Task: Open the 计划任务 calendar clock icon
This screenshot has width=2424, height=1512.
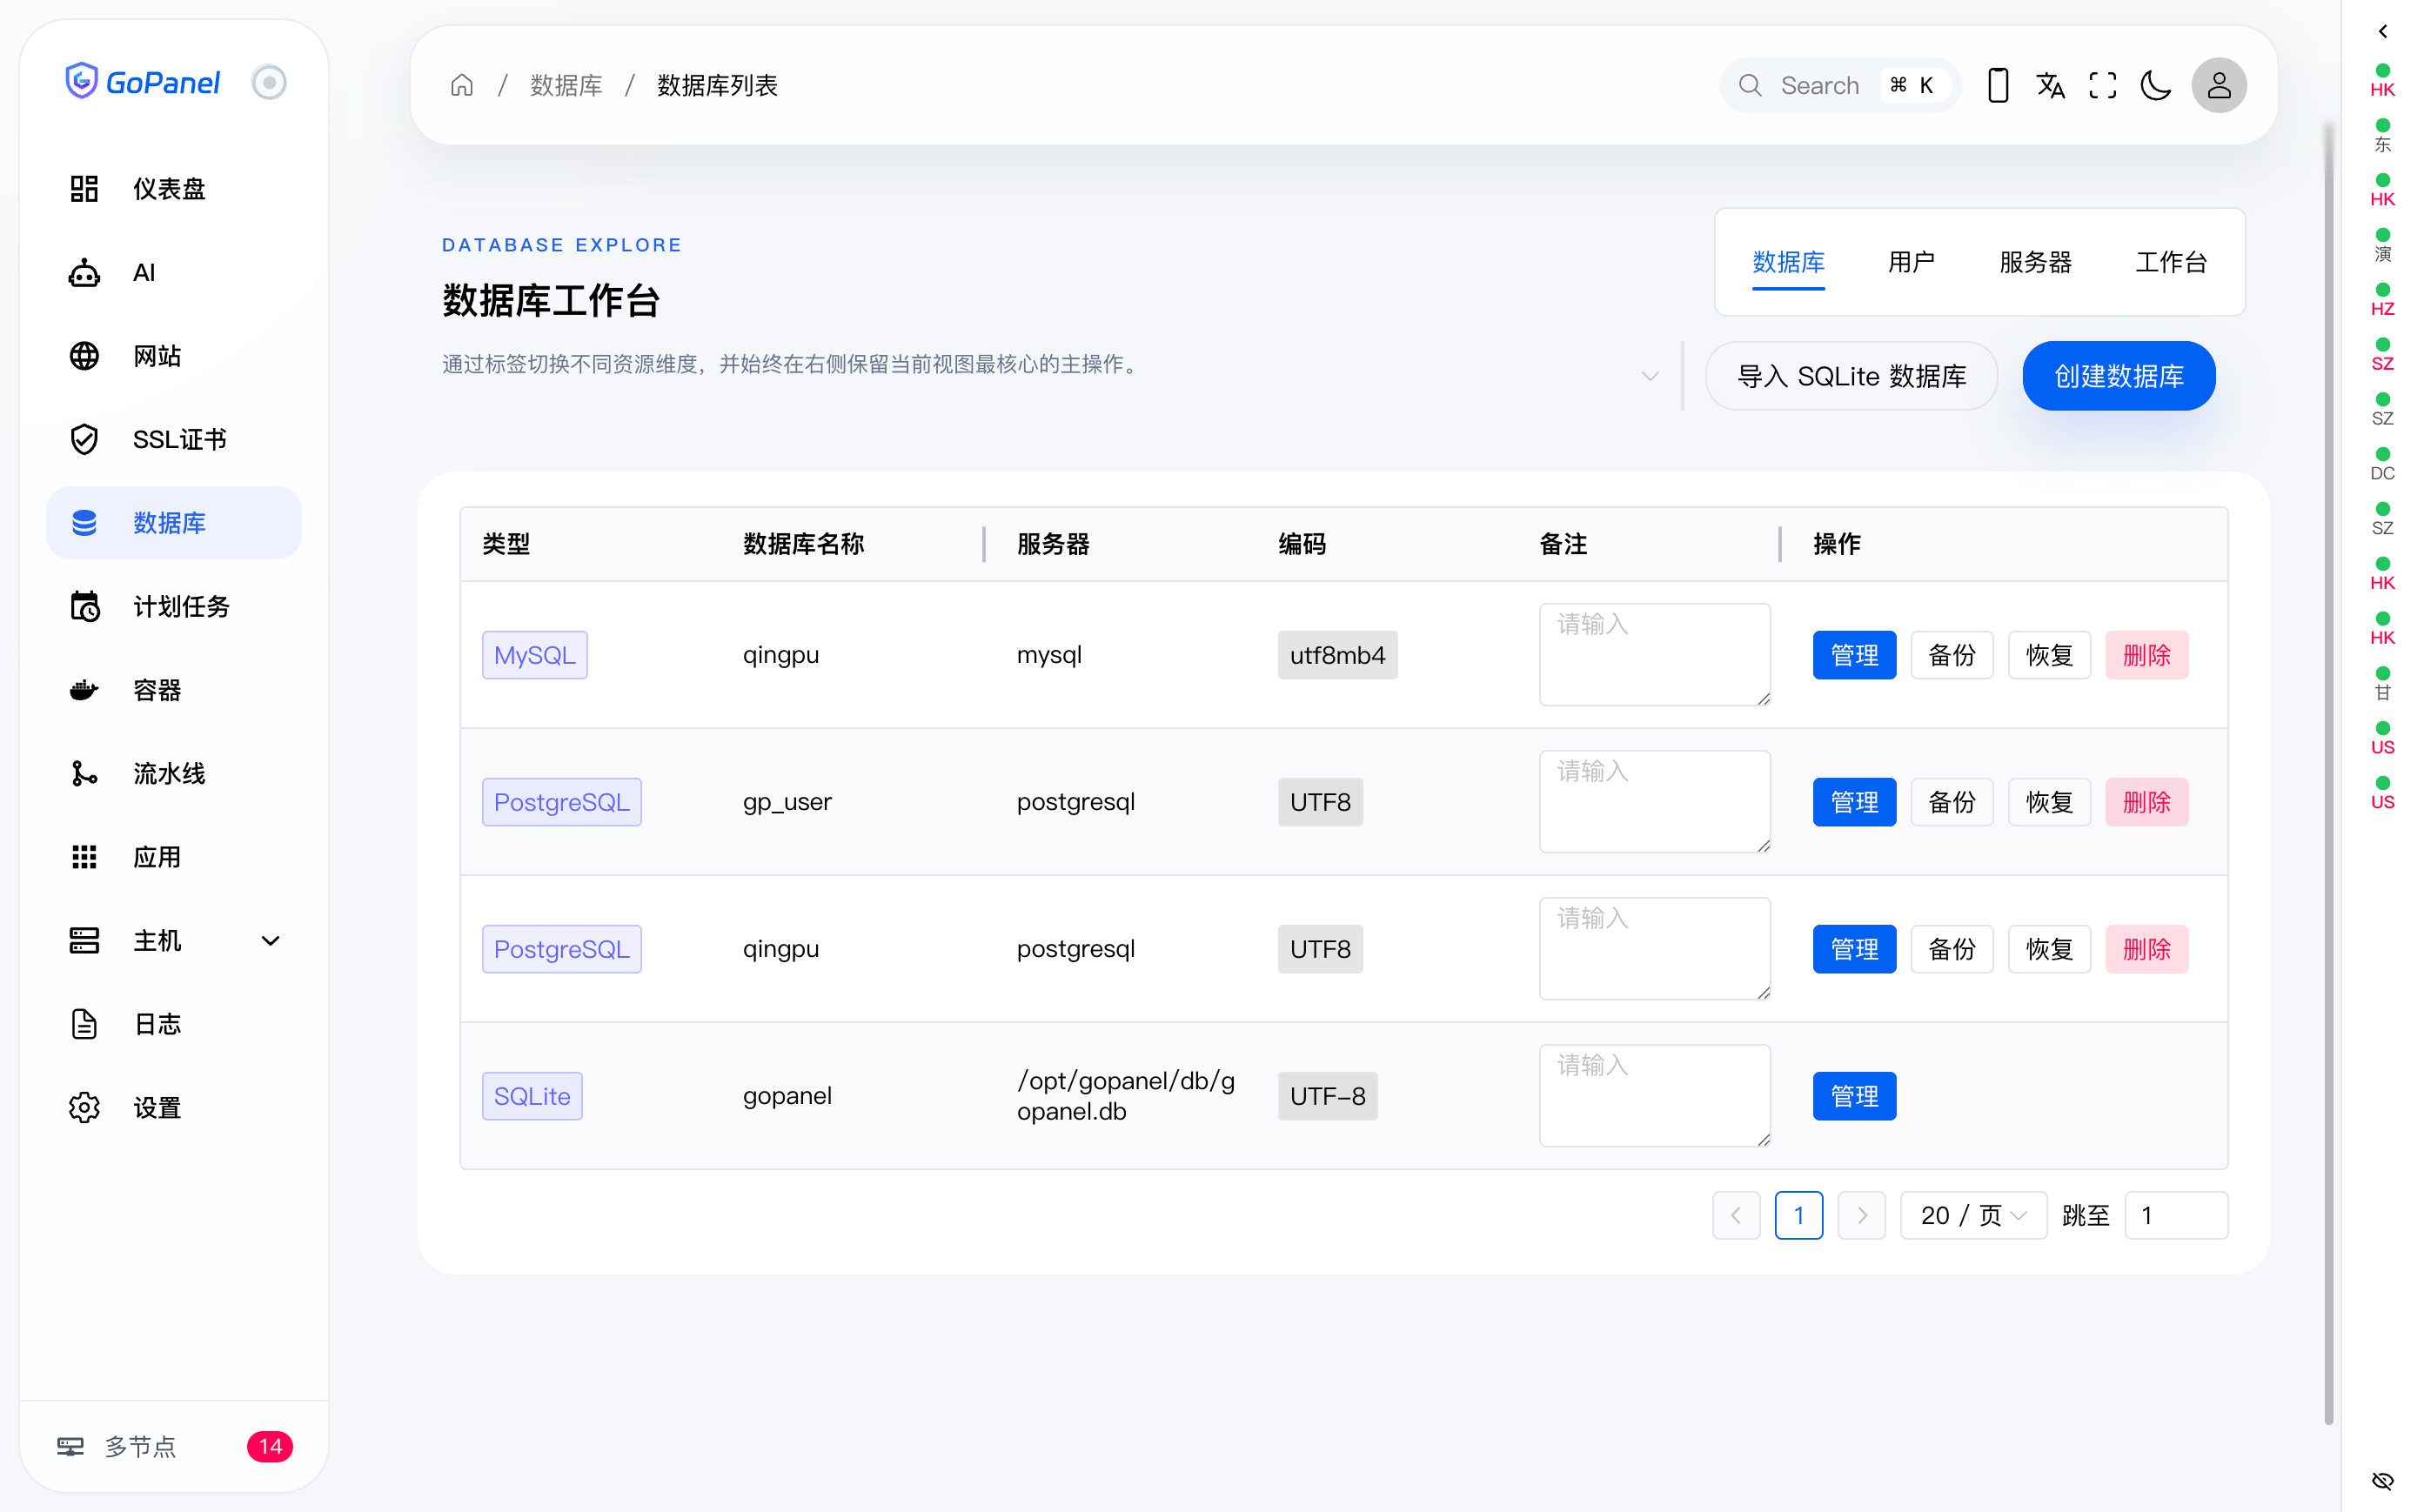Action: coord(84,606)
